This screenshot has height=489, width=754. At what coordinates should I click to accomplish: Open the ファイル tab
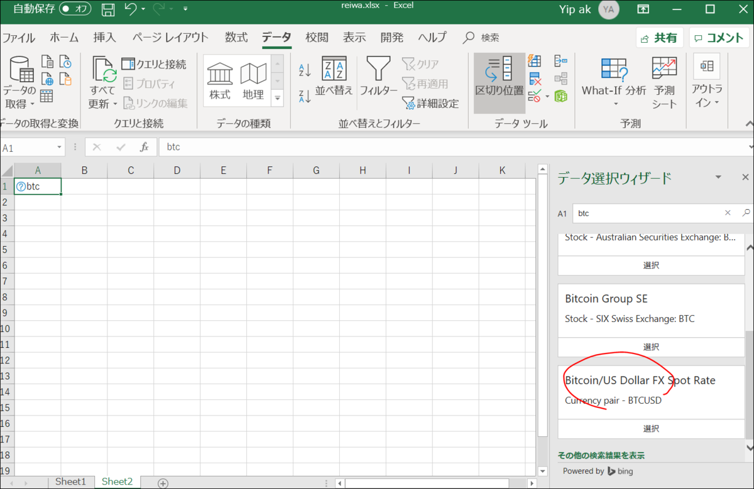click(x=19, y=38)
